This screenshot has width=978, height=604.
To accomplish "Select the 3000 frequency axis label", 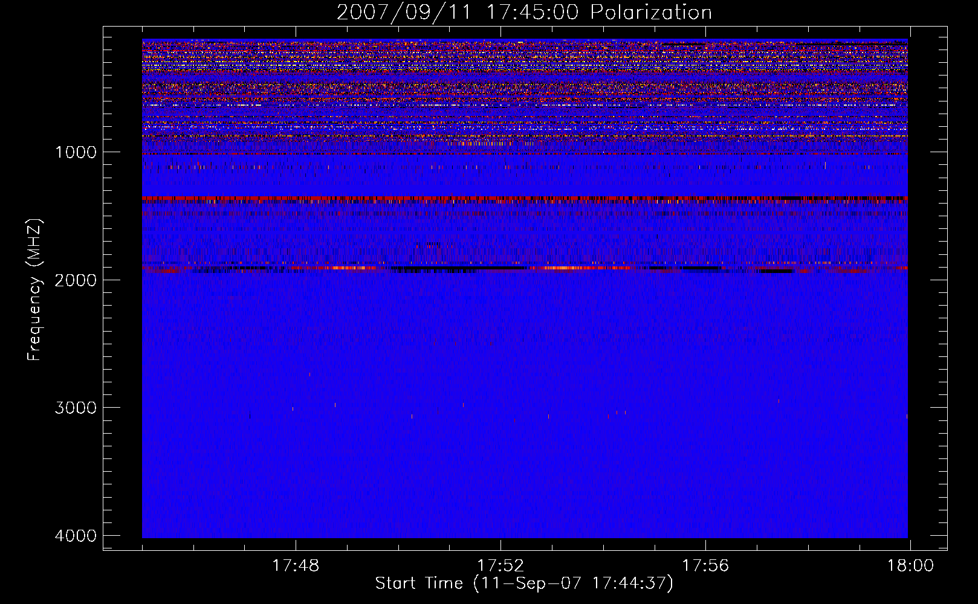I will coord(76,408).
